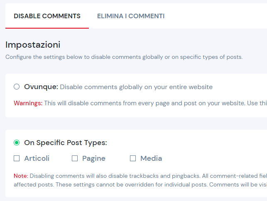Tick the Pagine checkbox
Viewport: 267px width, 201px height.
(75, 158)
